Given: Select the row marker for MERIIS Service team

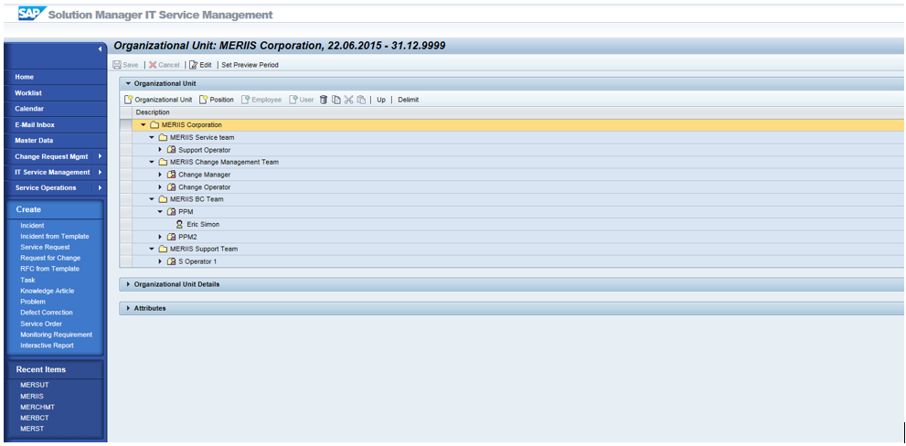Looking at the screenshot, I should [125, 137].
